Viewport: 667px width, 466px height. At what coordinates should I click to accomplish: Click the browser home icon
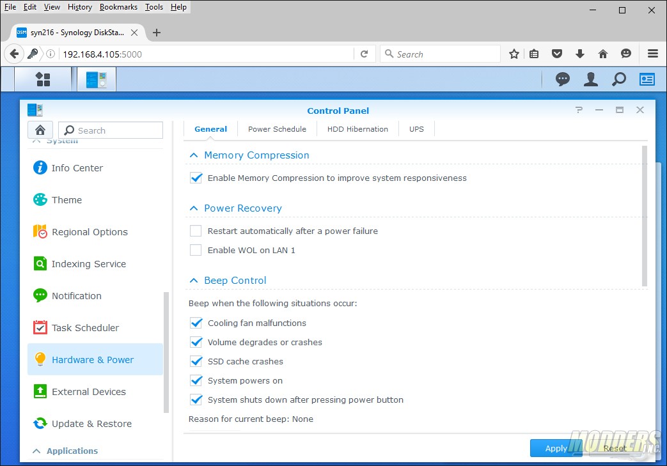(x=603, y=54)
